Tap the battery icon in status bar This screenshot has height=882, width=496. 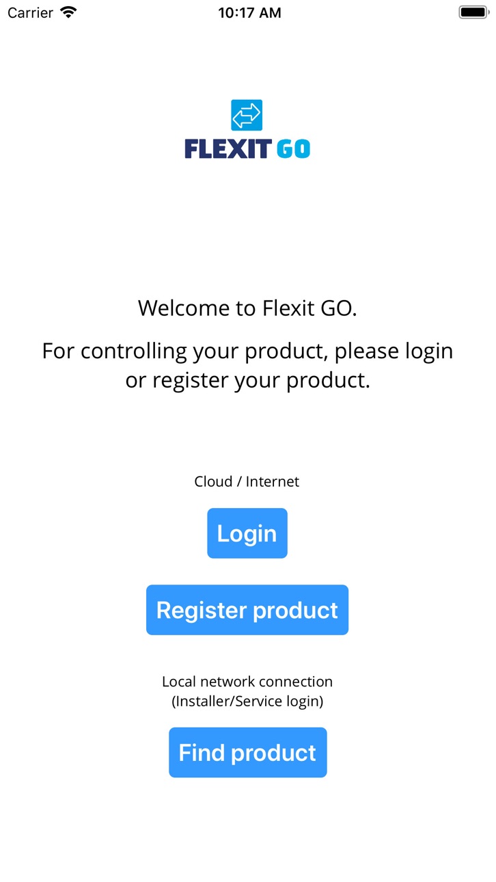[473, 12]
